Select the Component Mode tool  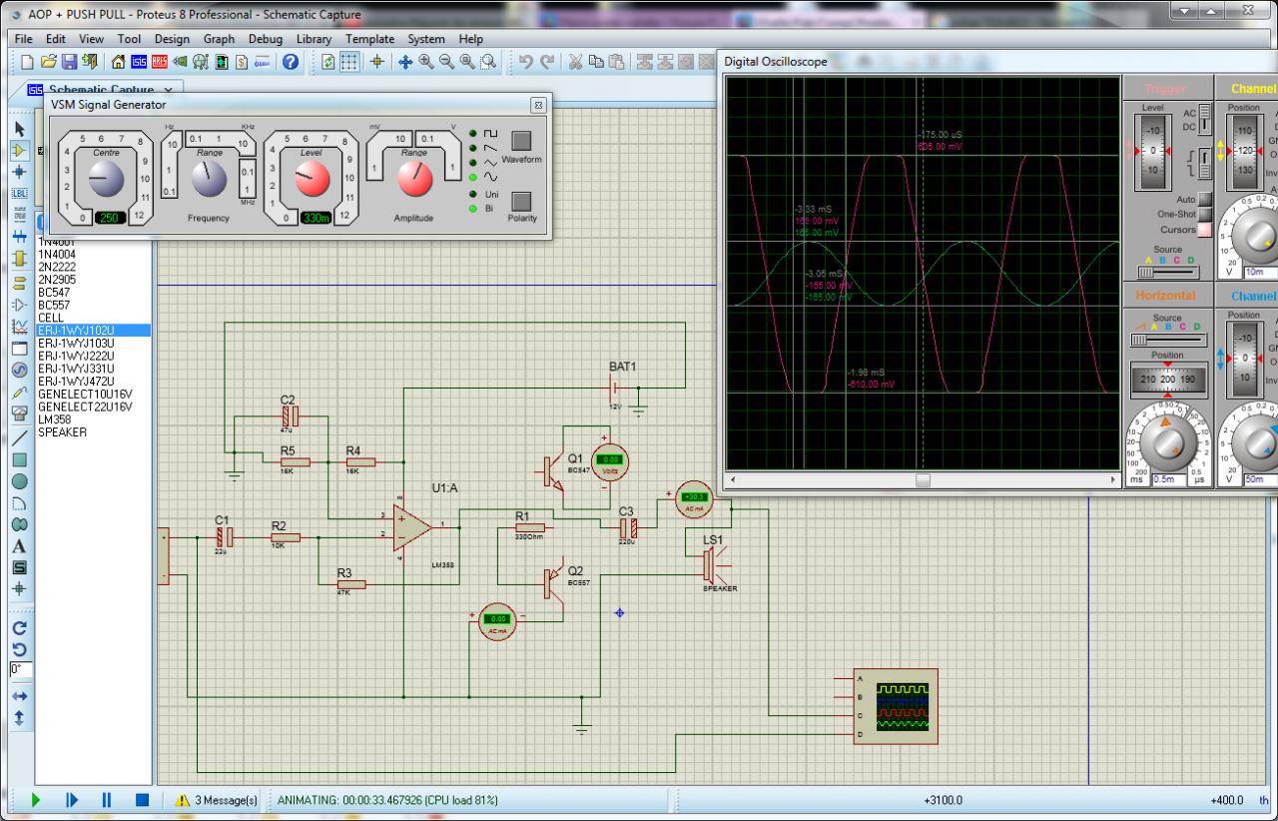pyautogui.click(x=19, y=150)
